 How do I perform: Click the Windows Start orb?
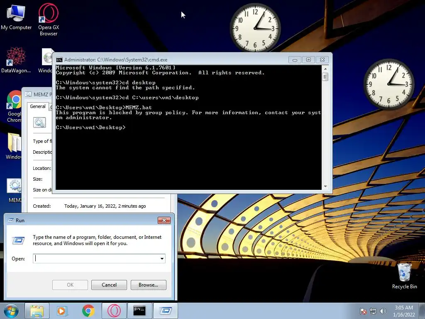[x=11, y=311]
